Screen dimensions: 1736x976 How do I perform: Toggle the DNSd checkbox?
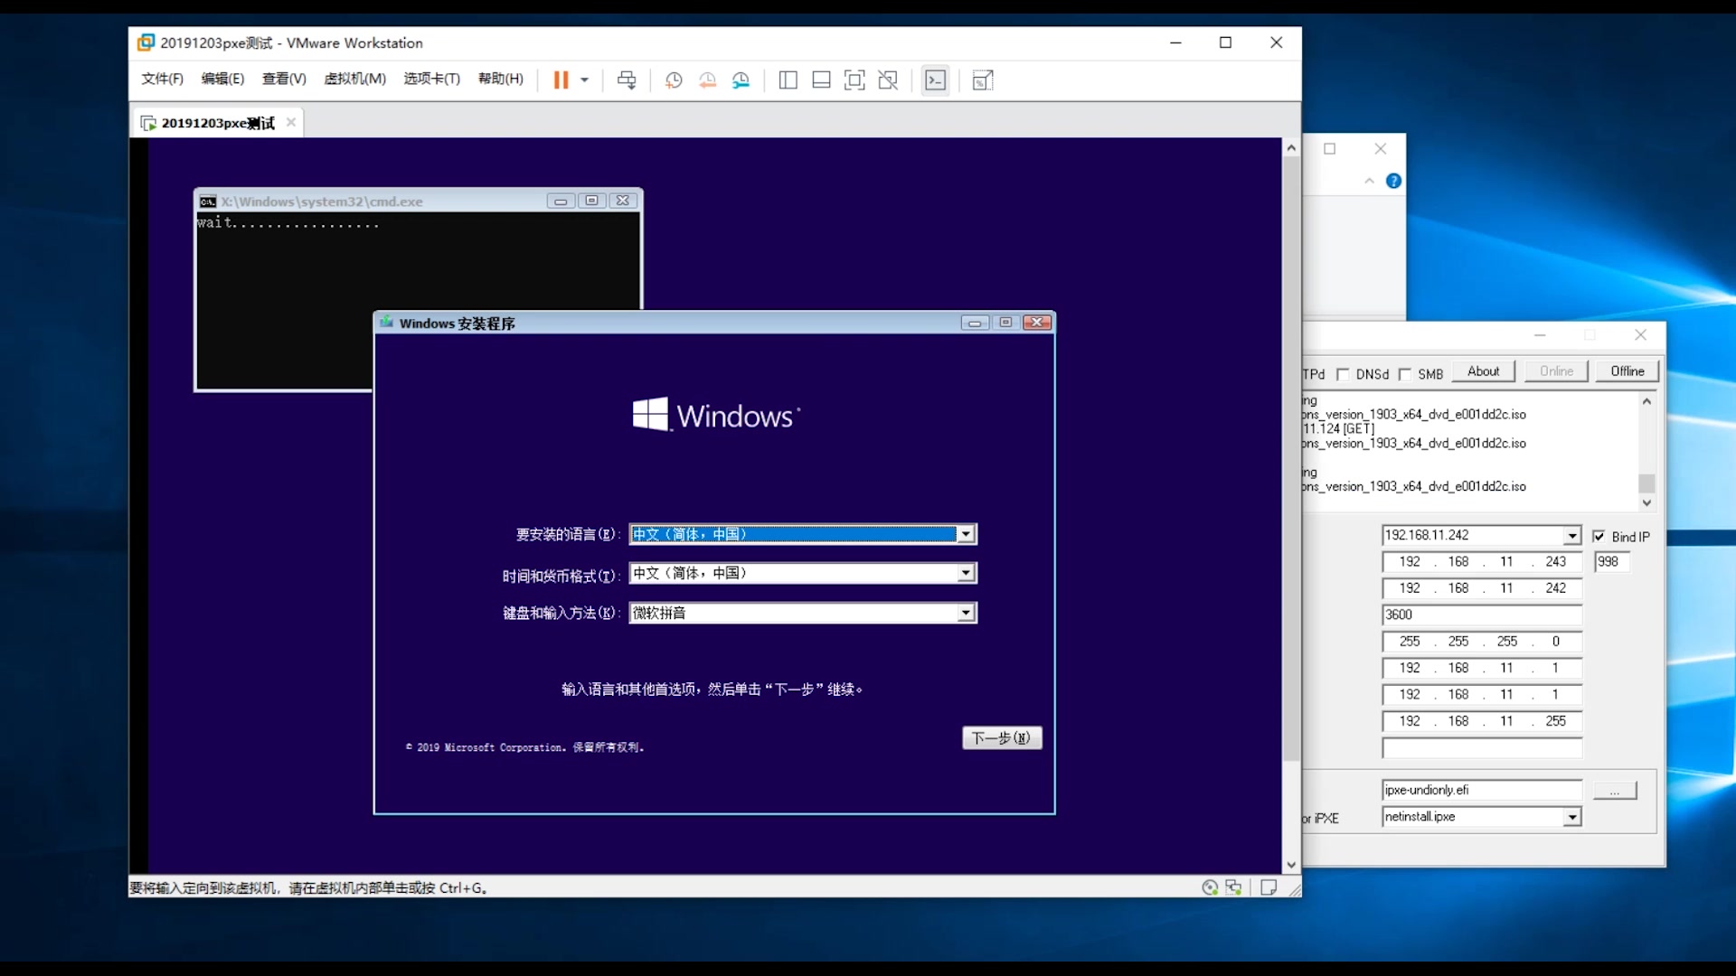[x=1344, y=374]
